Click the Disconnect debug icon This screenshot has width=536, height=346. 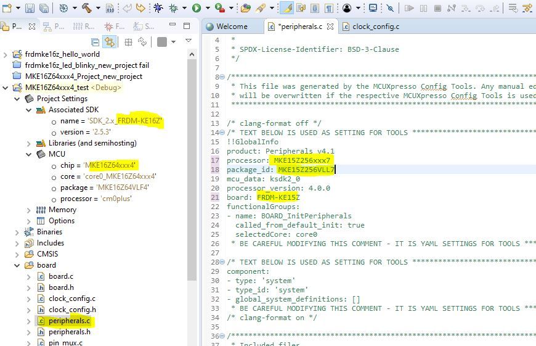451,8
